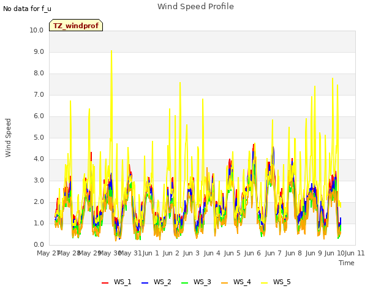Screen dimensions: 392x294
Task: Click the Time x-axis title
Action: [347, 263]
